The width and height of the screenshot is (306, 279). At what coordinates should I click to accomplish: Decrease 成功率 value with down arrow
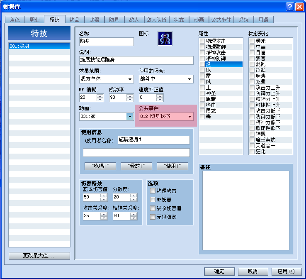click(130, 100)
